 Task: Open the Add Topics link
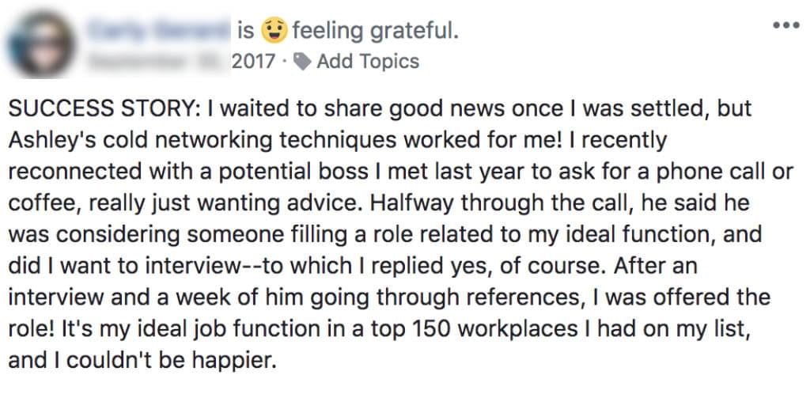coord(368,62)
